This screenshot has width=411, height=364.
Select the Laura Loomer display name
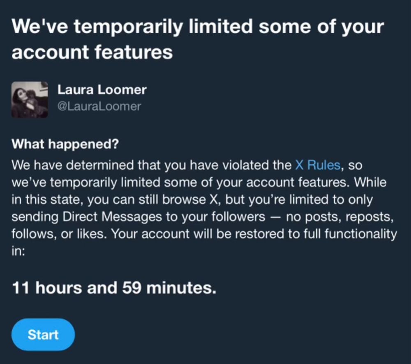pyautogui.click(x=102, y=90)
